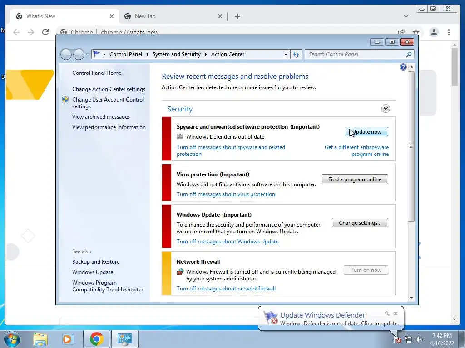Click the Action Center scroll down arrow

pos(411,298)
